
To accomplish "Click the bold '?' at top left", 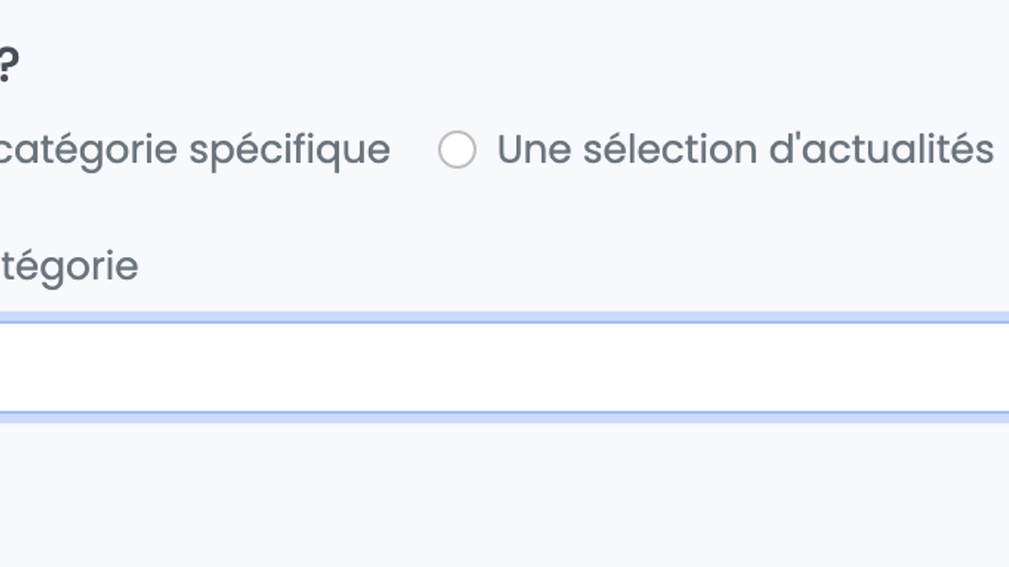I will tap(8, 66).
